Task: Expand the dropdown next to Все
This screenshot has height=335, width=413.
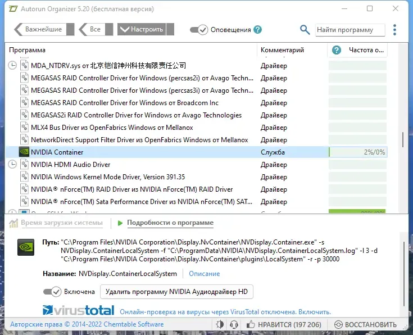Action: [x=109, y=29]
